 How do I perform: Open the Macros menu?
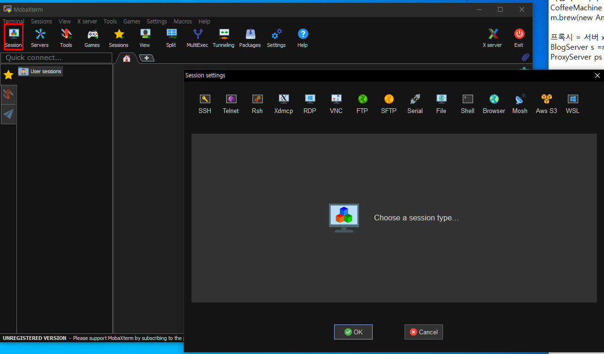[183, 22]
